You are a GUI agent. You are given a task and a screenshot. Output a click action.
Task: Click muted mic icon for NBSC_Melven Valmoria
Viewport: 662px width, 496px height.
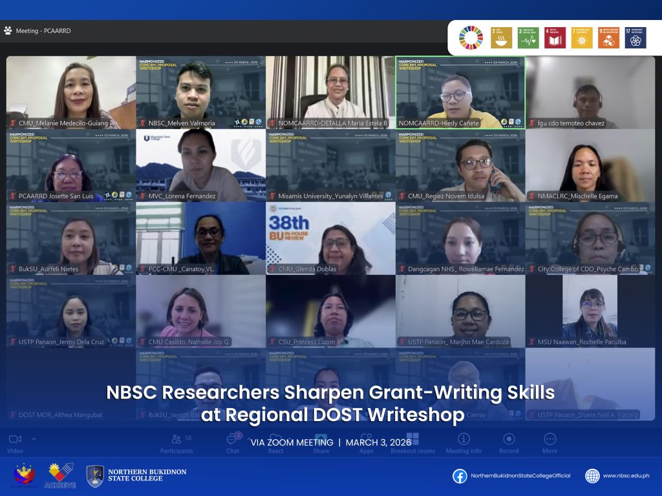[143, 123]
